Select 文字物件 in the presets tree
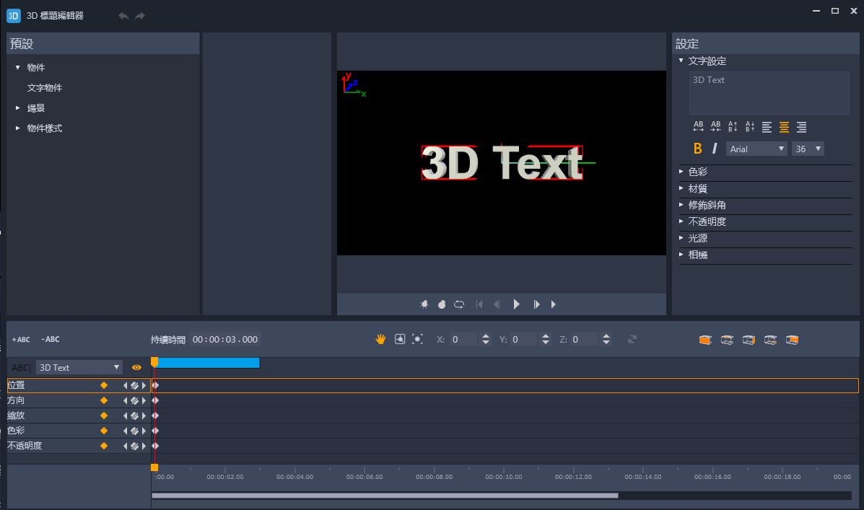This screenshot has height=510, width=864. click(45, 88)
